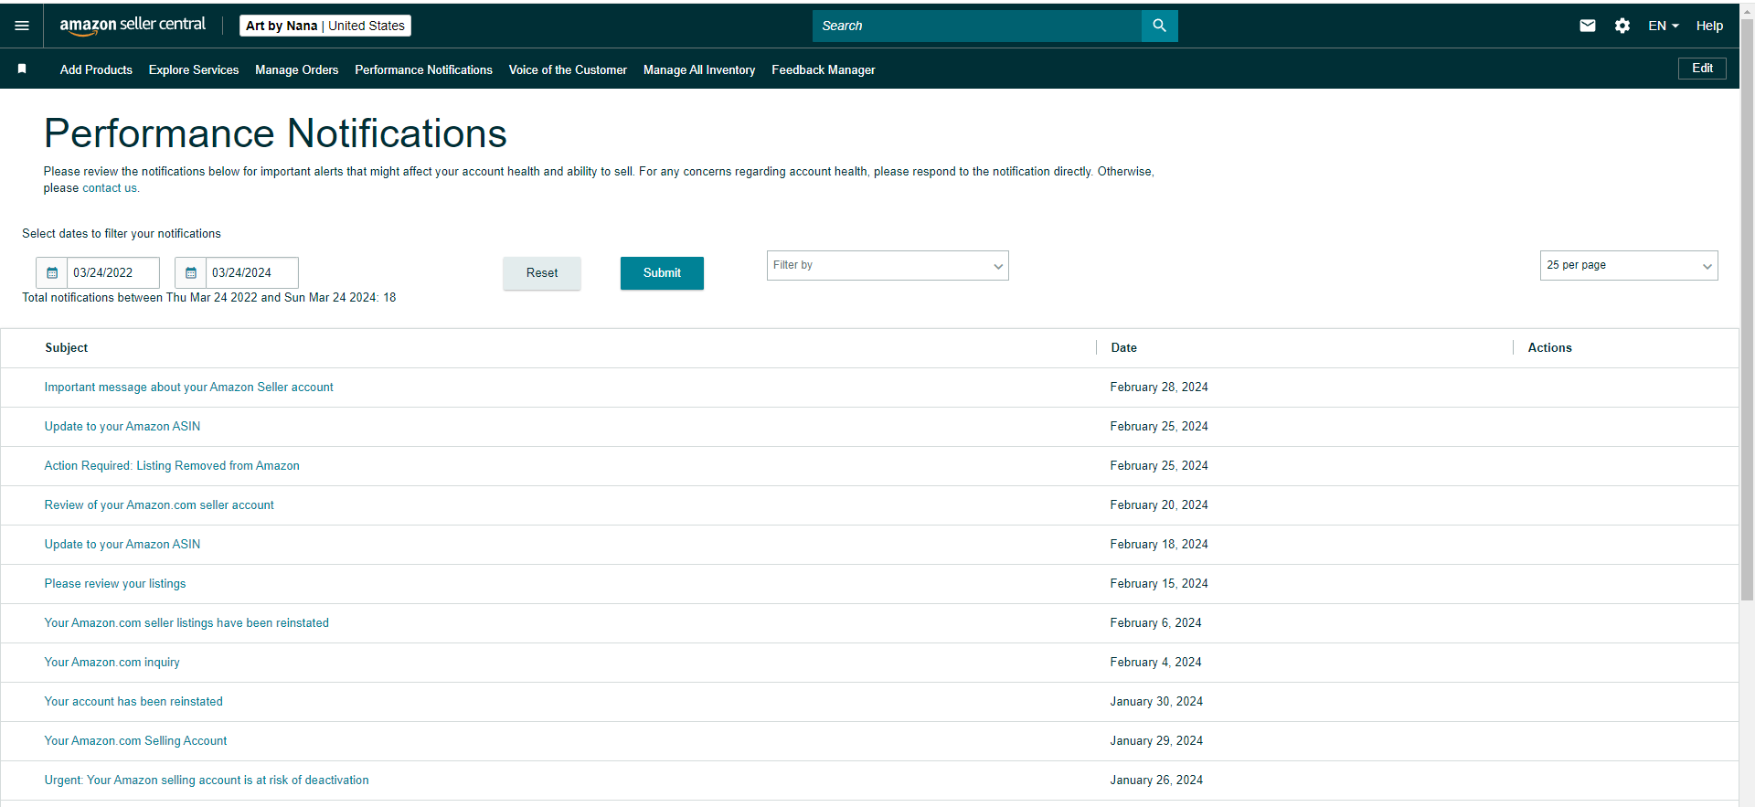Viewport: 1755px width, 807px height.
Task: Click the Reset button
Action: 542,273
